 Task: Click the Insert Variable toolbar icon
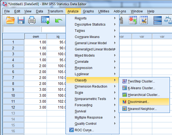point(144,20)
